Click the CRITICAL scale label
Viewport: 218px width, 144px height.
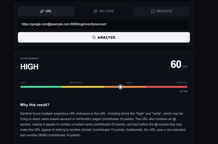pyautogui.click(x=182, y=83)
